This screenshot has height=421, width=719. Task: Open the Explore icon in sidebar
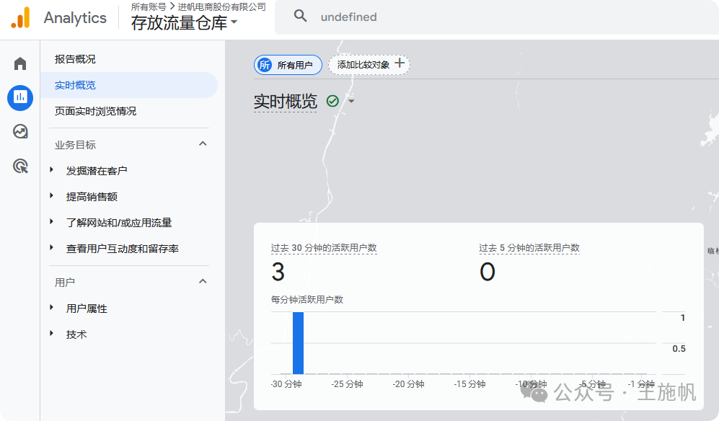pyautogui.click(x=20, y=132)
